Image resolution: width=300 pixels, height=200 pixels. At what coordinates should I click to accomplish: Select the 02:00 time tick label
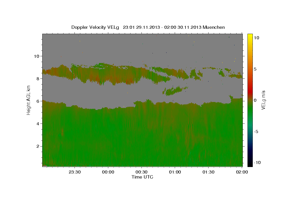coord(242,172)
